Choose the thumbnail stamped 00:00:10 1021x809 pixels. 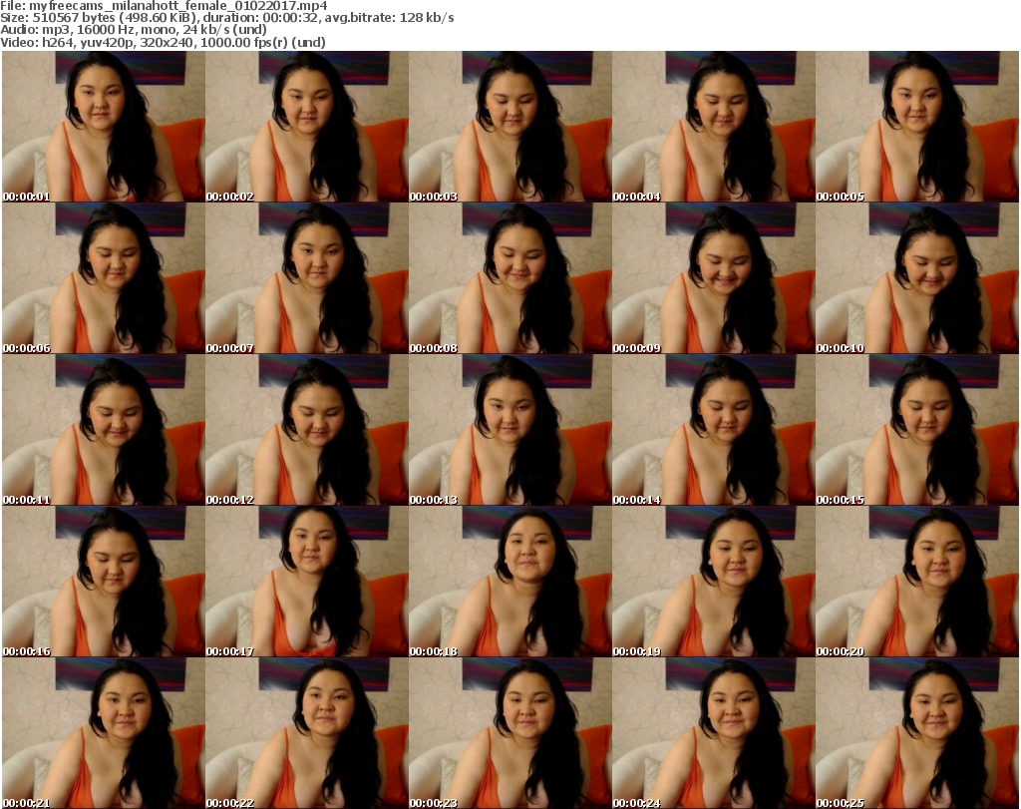[917, 278]
